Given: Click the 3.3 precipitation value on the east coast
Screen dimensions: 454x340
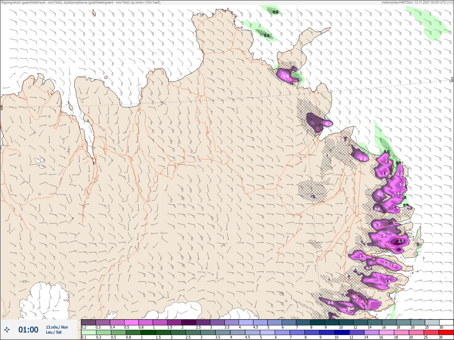Looking at the screenshot, I should [401, 241].
